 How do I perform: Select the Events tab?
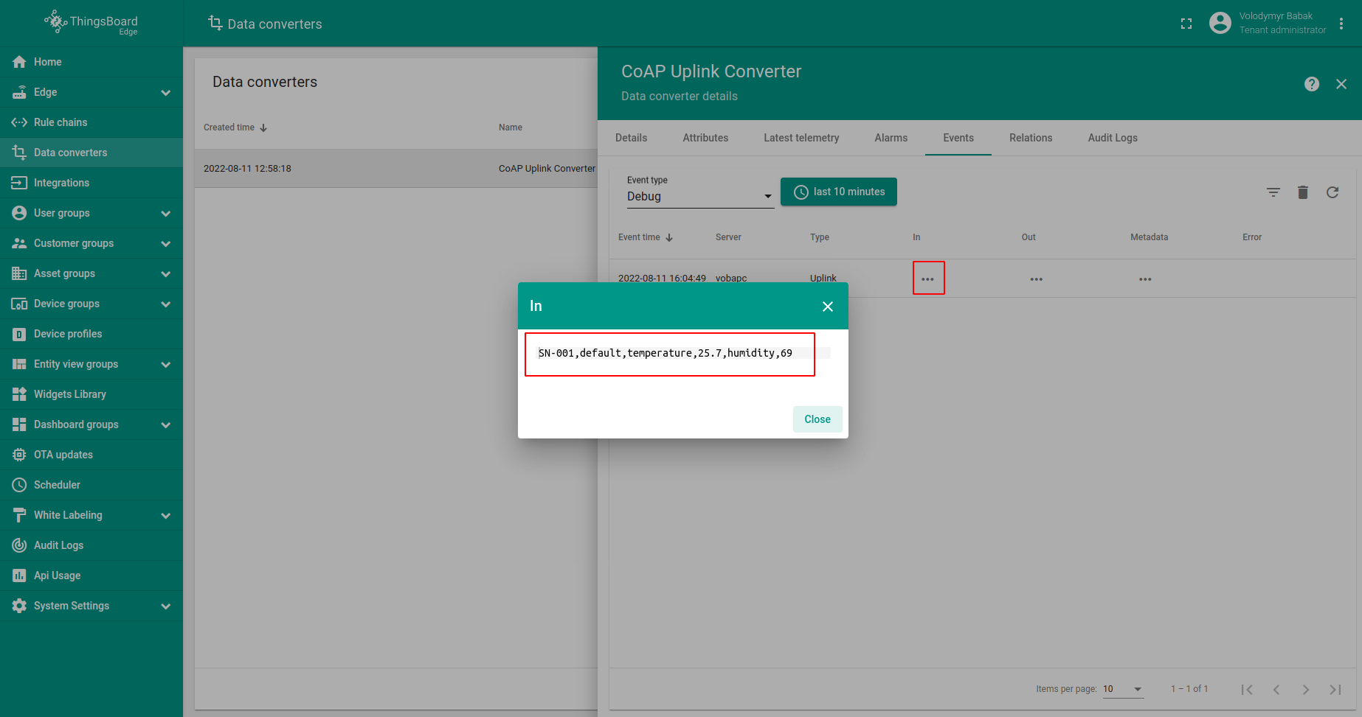pyautogui.click(x=958, y=138)
